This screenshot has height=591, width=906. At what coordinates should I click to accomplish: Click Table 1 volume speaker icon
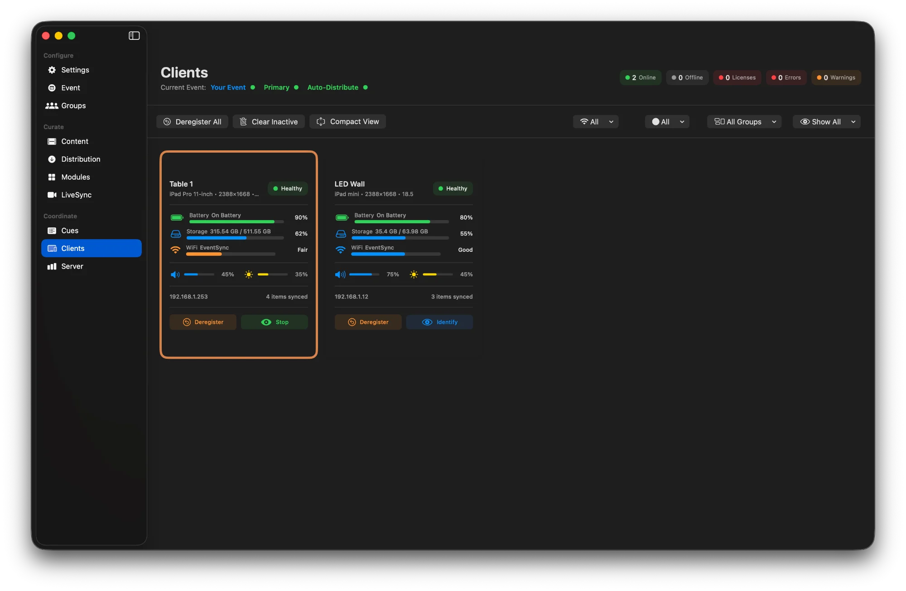[175, 274]
